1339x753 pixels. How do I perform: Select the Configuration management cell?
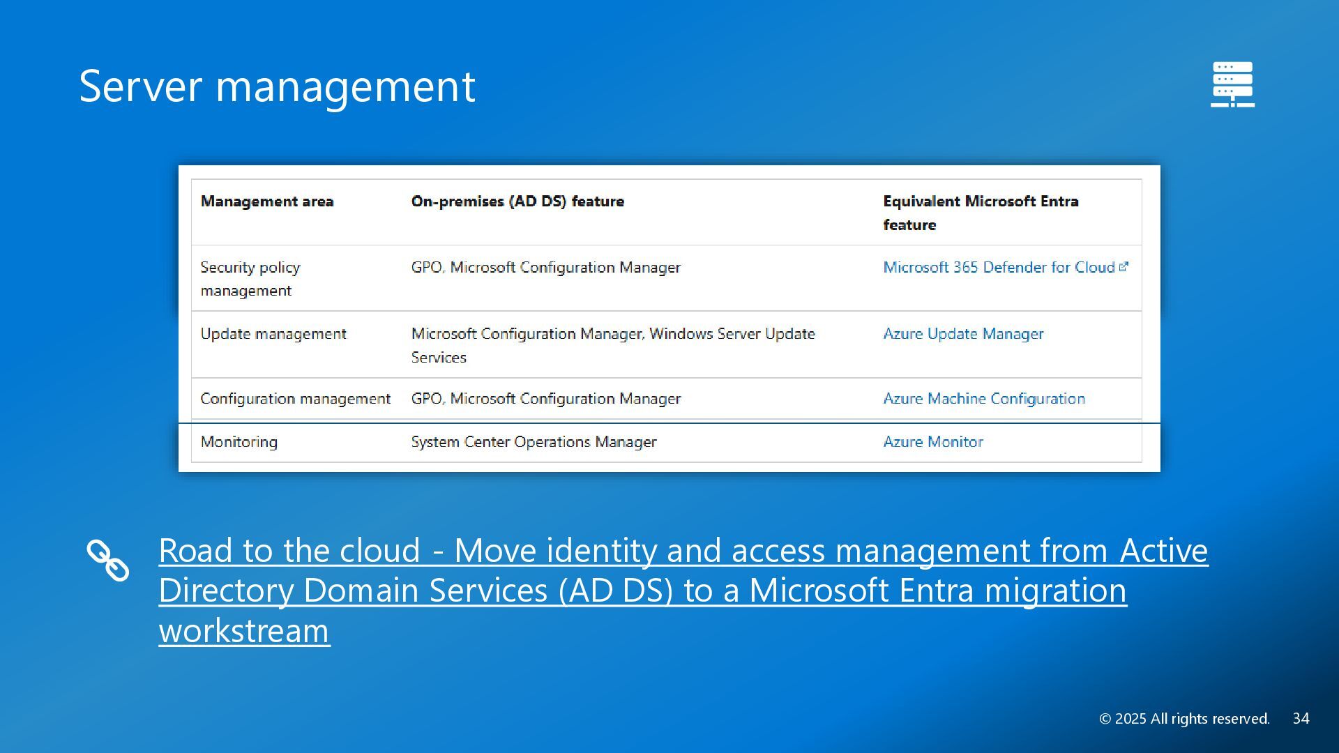[x=295, y=398]
